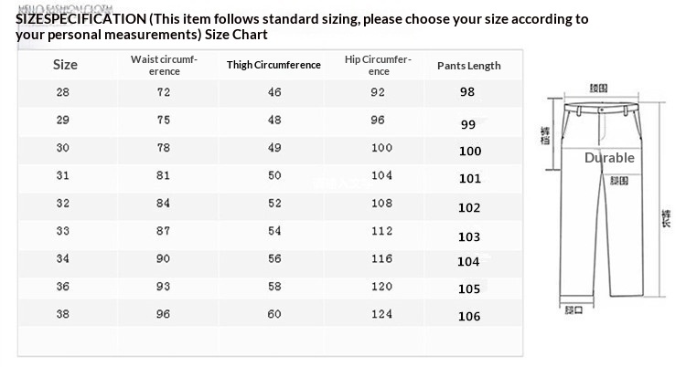Select size 28 in the Size column
This screenshot has width=686, height=367.
(x=63, y=92)
